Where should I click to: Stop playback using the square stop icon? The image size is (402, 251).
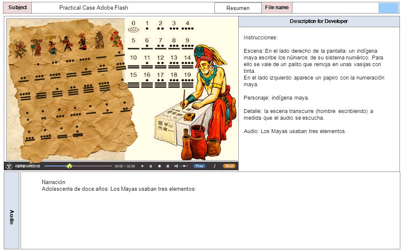(160, 166)
